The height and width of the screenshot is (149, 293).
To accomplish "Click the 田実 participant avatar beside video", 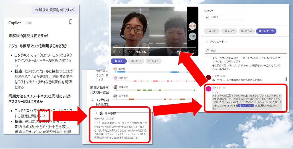I will (x=193, y=26).
